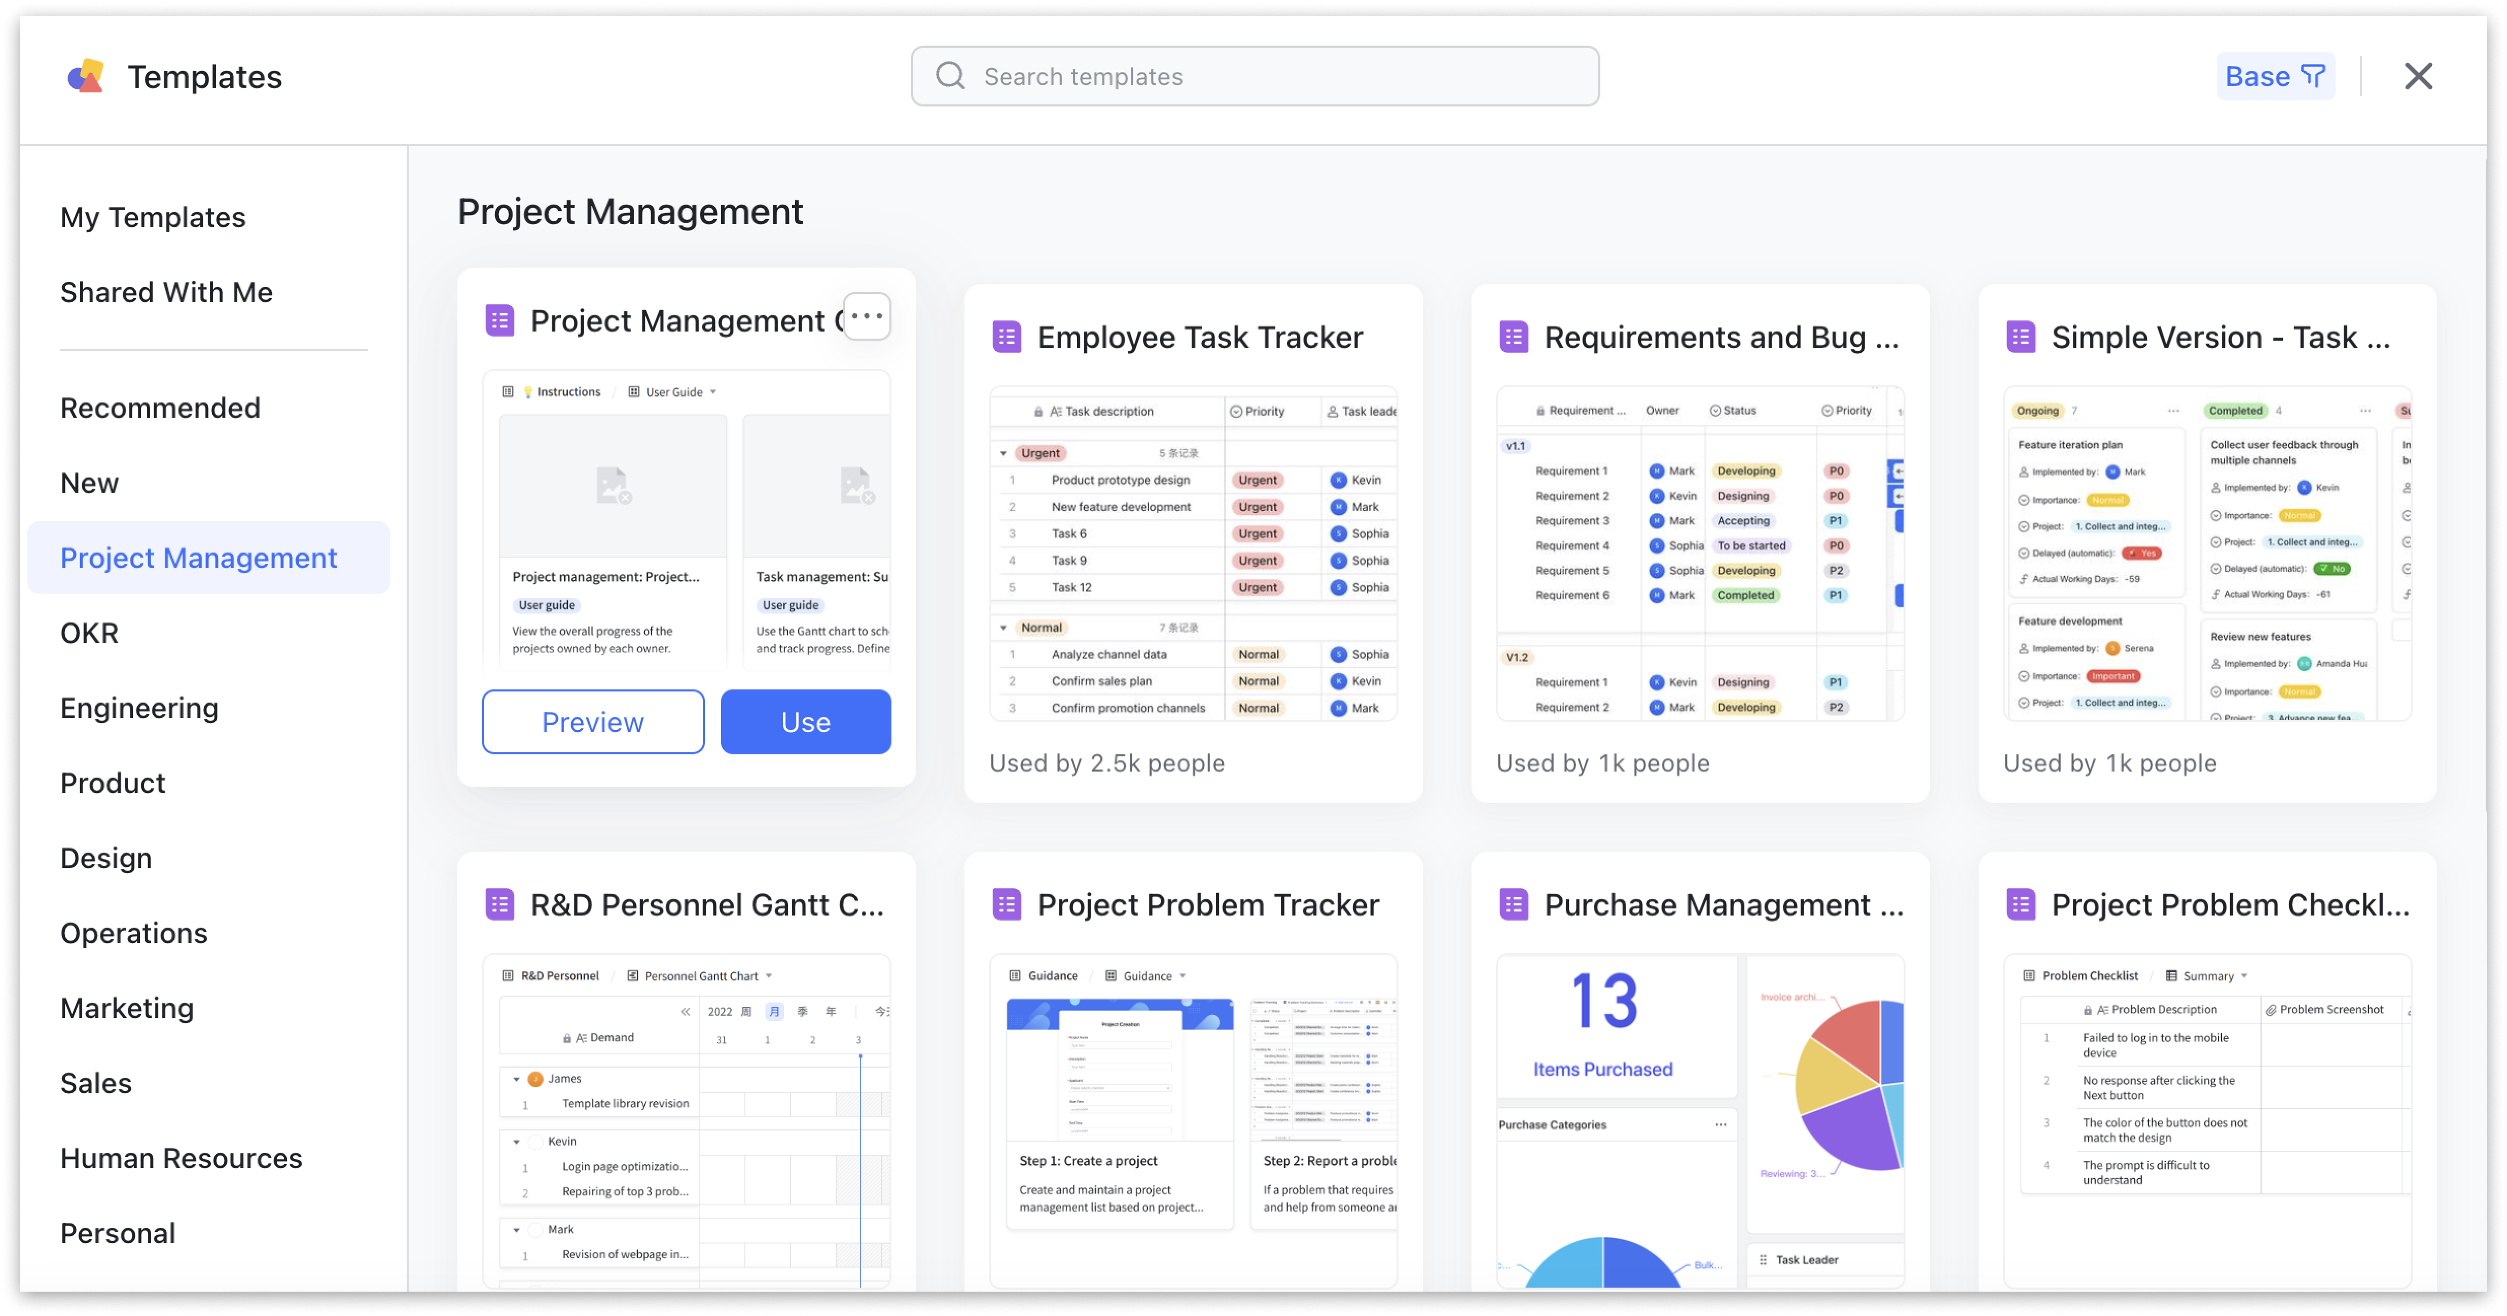
Task: Open the Base filter funnel icon
Action: coord(2312,76)
